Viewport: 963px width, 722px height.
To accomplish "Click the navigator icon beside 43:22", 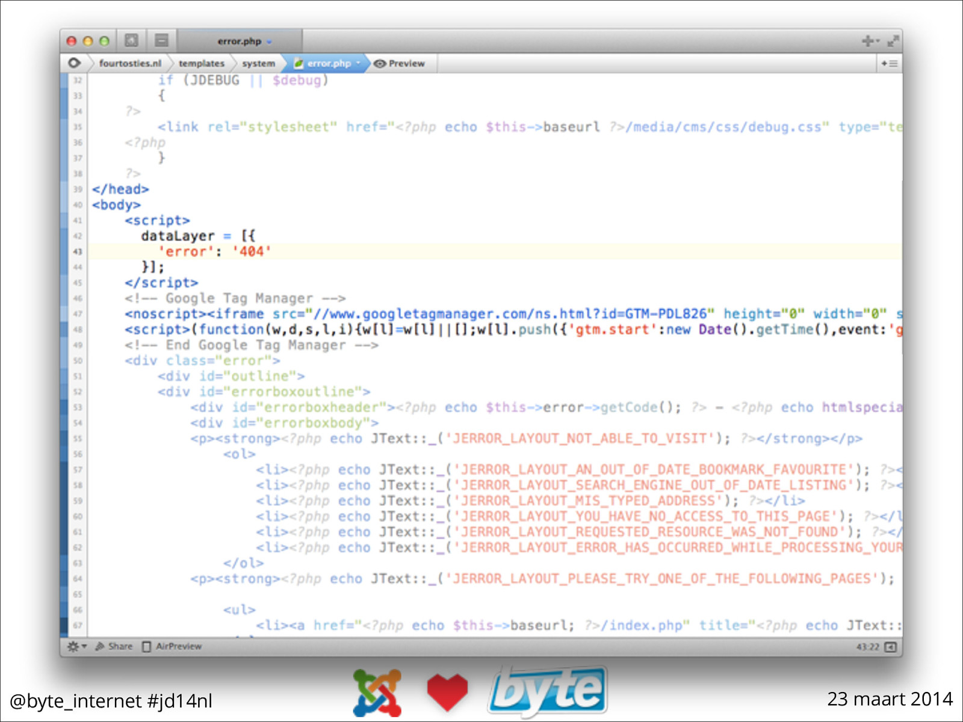I will point(890,647).
